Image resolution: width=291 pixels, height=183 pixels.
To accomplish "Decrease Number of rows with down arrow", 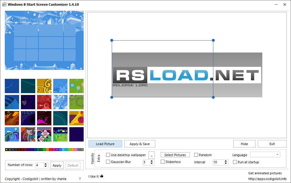I will point(46,166).
